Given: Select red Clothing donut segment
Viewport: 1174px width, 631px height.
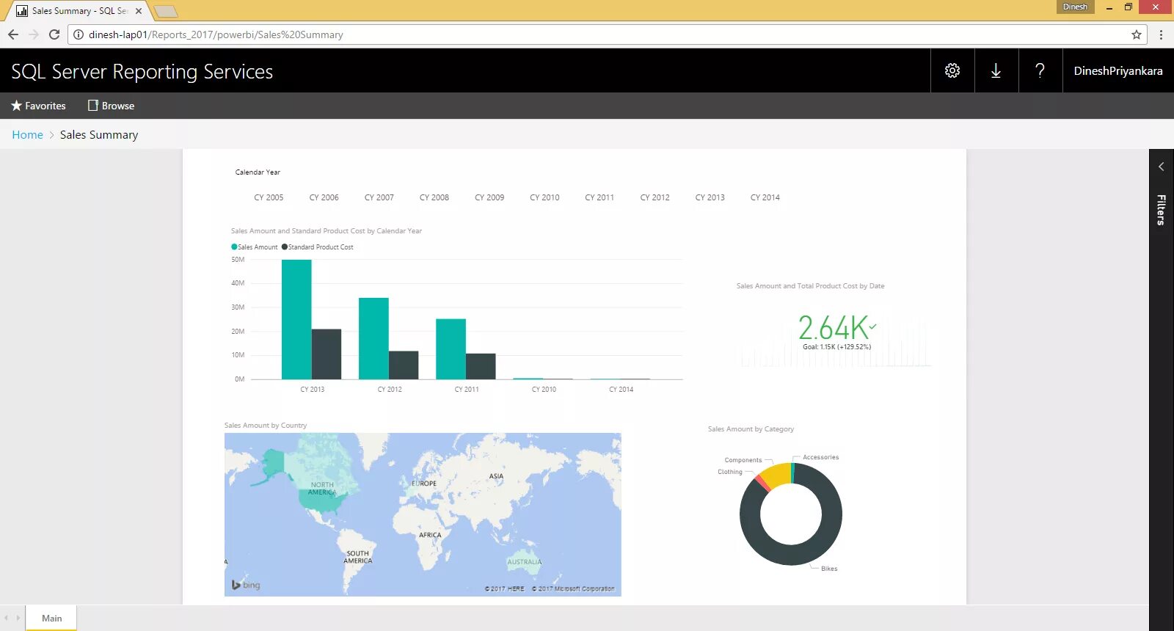Looking at the screenshot, I should tap(762, 483).
